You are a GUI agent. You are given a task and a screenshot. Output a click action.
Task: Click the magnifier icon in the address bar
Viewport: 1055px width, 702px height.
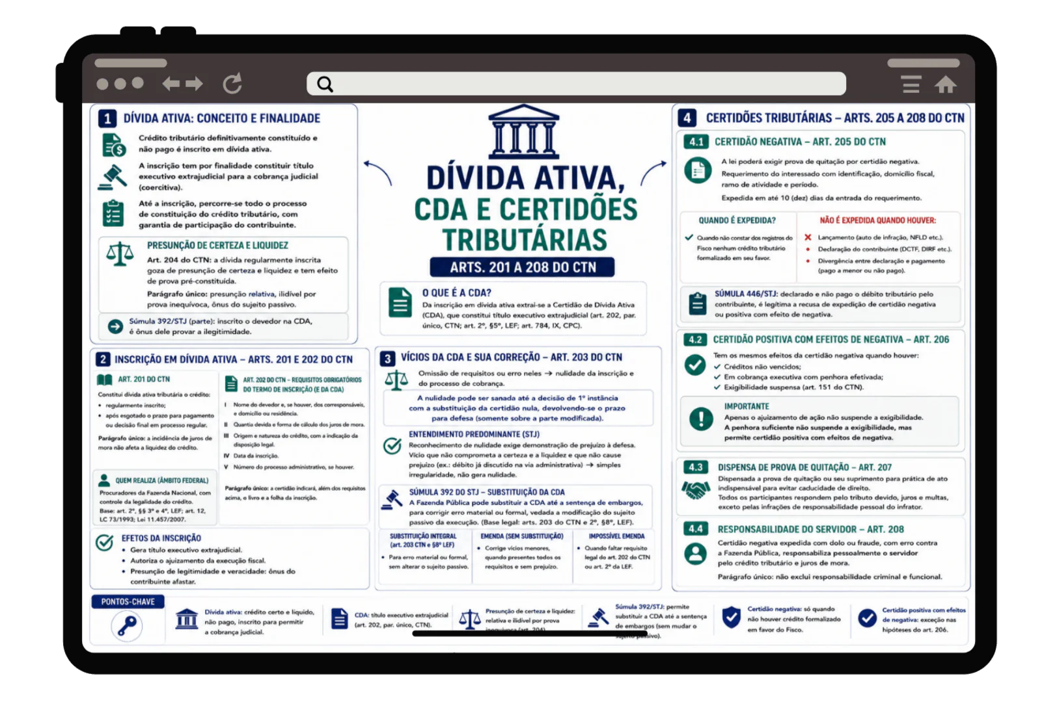tap(325, 84)
